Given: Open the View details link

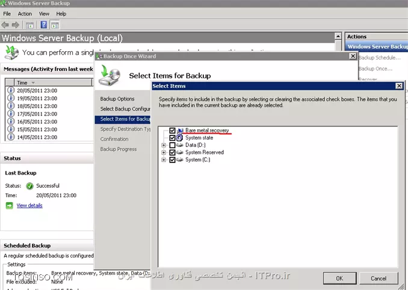Looking at the screenshot, I should coord(29,206).
